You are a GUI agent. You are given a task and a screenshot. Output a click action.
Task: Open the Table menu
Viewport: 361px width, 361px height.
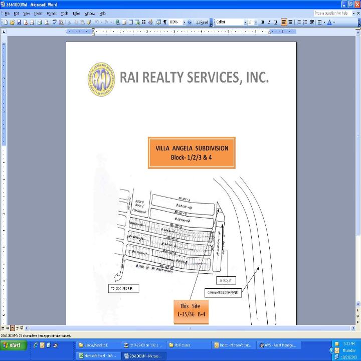point(76,14)
